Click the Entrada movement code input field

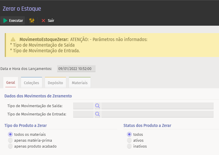point(83,114)
